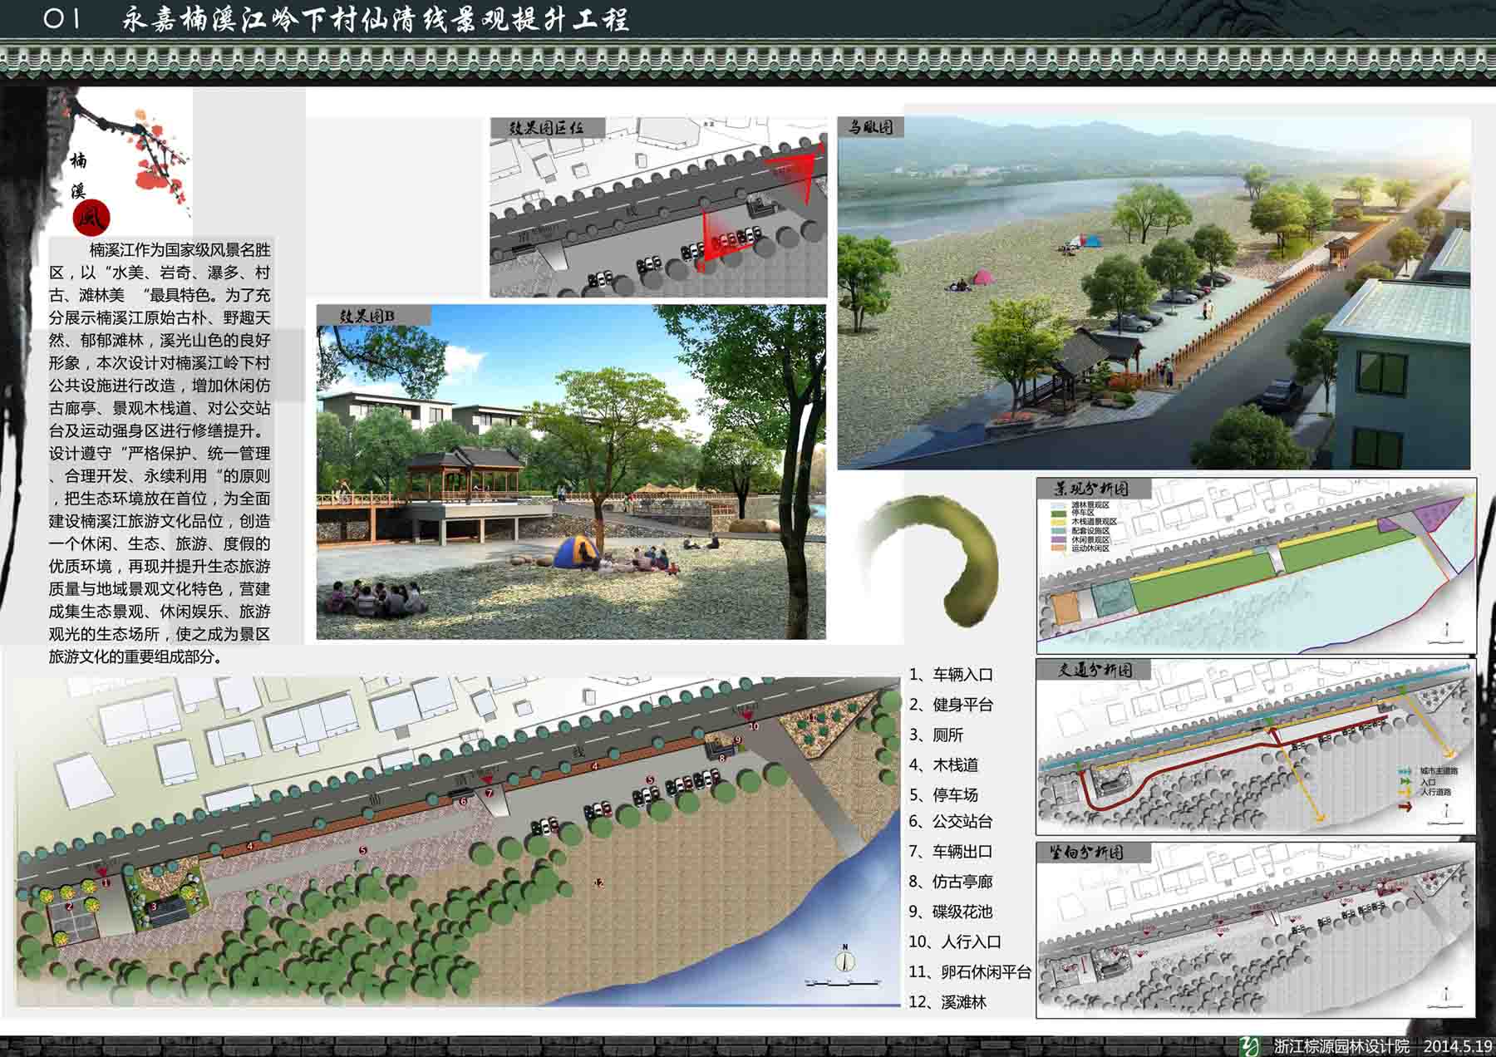This screenshot has width=1496, height=1057.
Task: Select the 交通分析图 title label
Action: click(1094, 670)
